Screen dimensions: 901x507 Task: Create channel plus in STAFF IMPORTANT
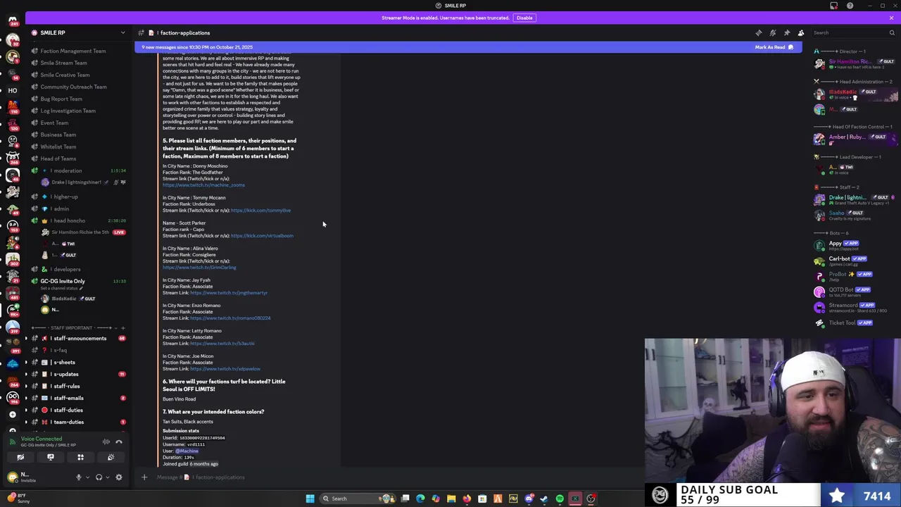point(123,328)
